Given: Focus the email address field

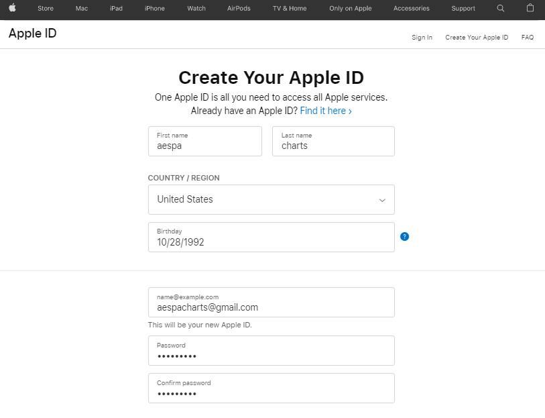Looking at the screenshot, I should pos(271,302).
